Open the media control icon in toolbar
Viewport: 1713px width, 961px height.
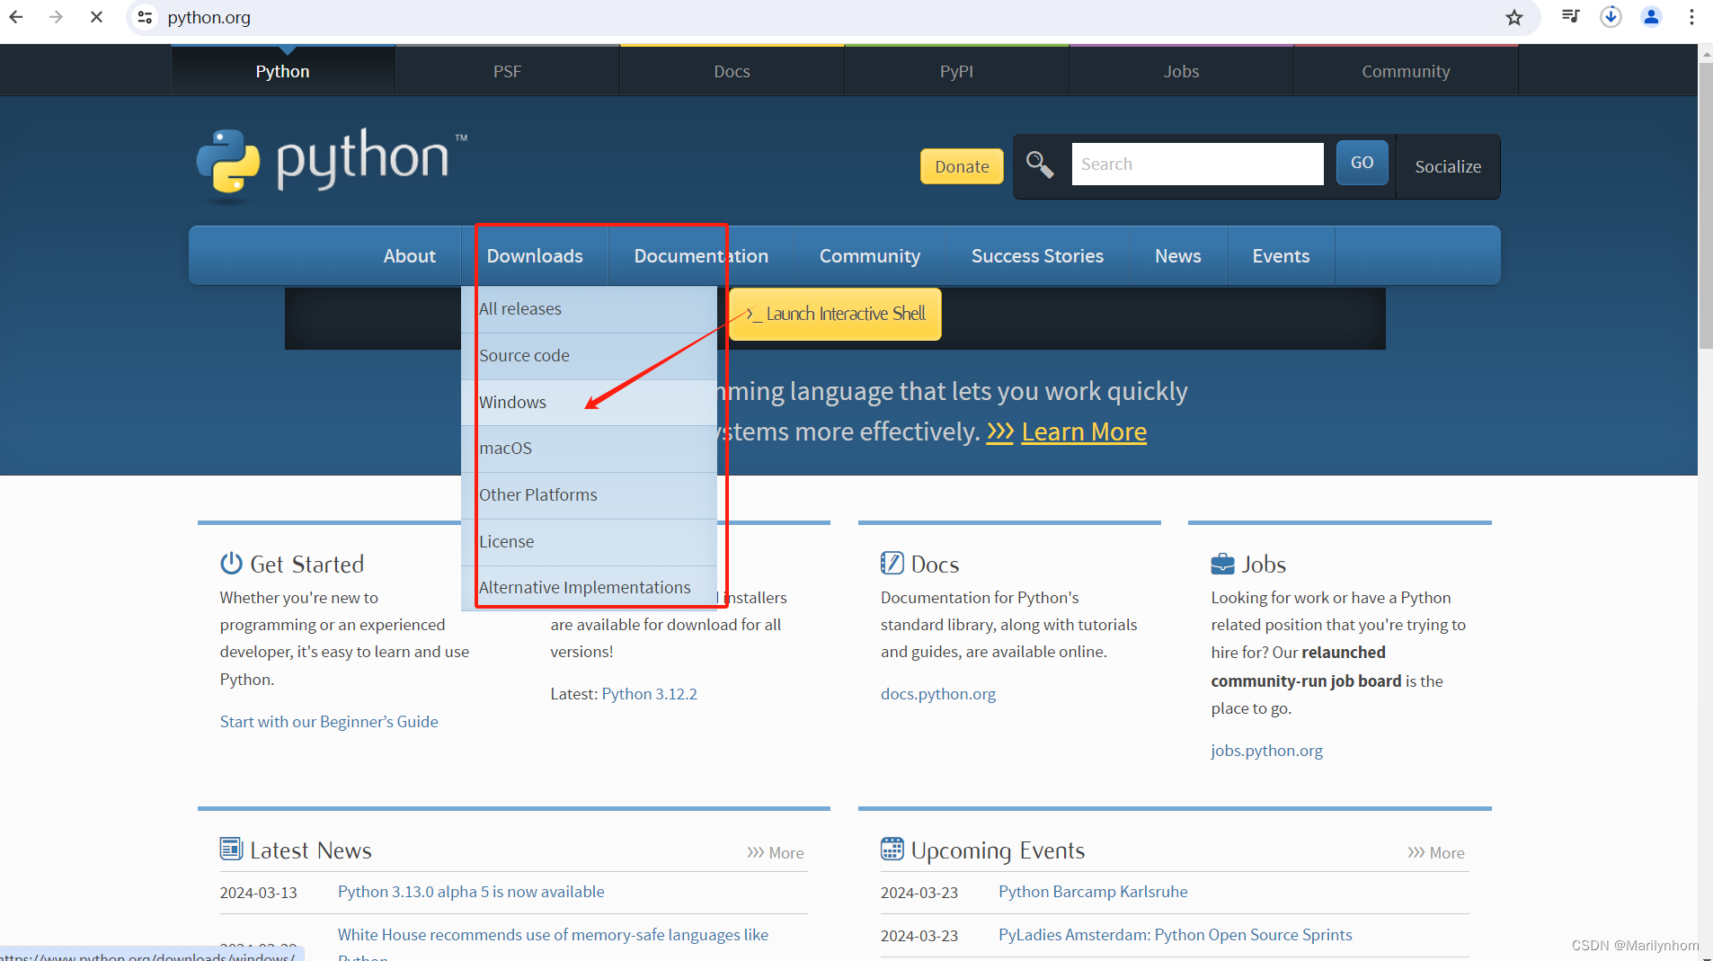pos(1570,17)
